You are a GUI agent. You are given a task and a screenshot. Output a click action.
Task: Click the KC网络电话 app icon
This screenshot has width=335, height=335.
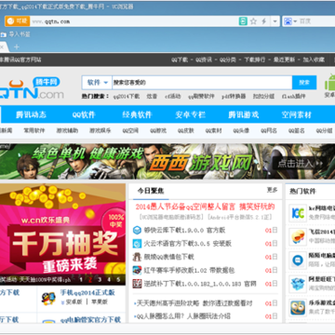[298, 213]
